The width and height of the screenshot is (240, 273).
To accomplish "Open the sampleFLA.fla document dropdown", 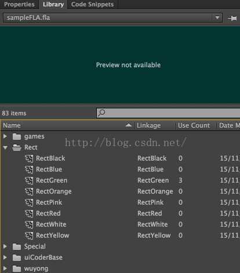I will coord(113,18).
